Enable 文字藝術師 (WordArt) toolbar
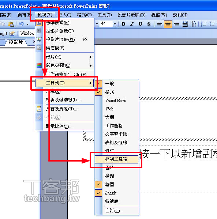Viewport: 217px width, 219px height. (117, 134)
